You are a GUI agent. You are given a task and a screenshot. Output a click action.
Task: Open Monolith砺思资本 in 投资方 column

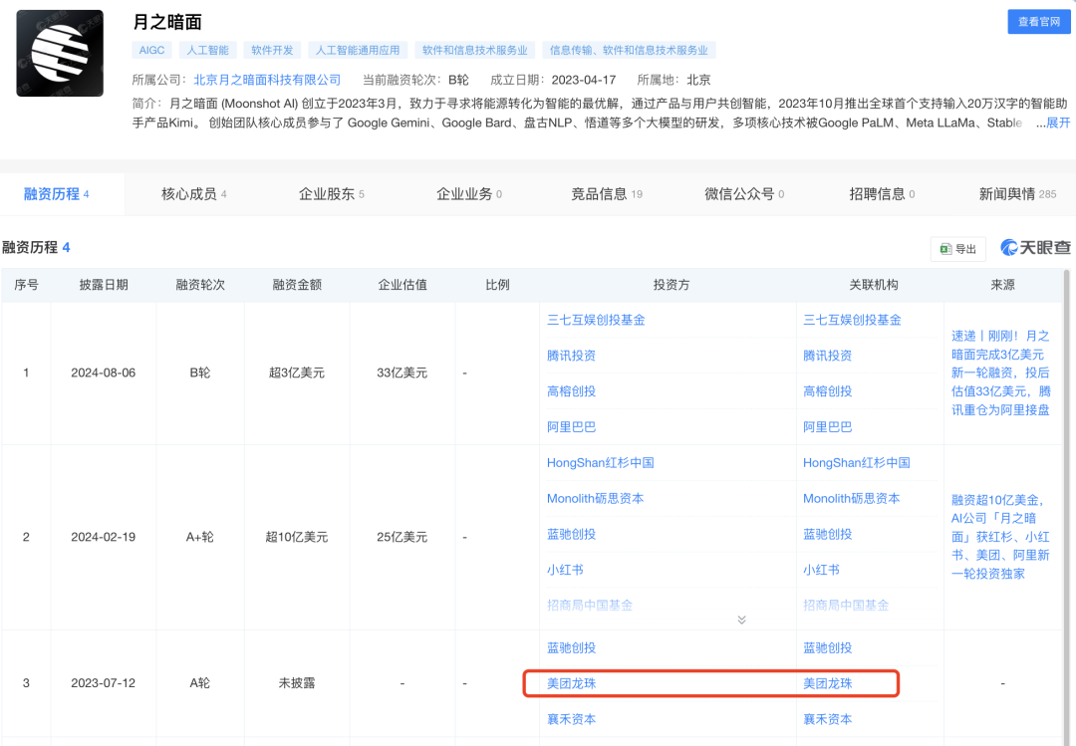point(595,498)
